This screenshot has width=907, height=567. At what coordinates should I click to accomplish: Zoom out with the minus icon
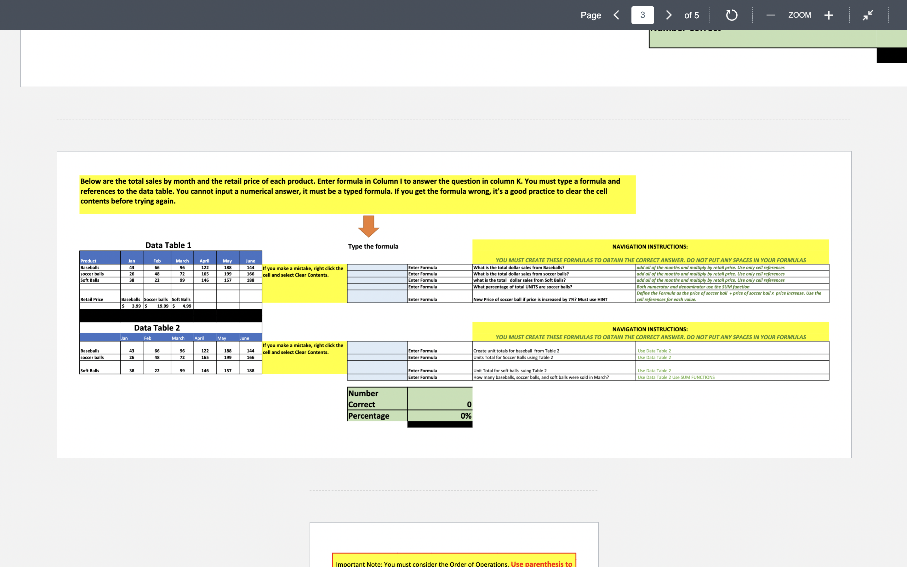click(770, 15)
